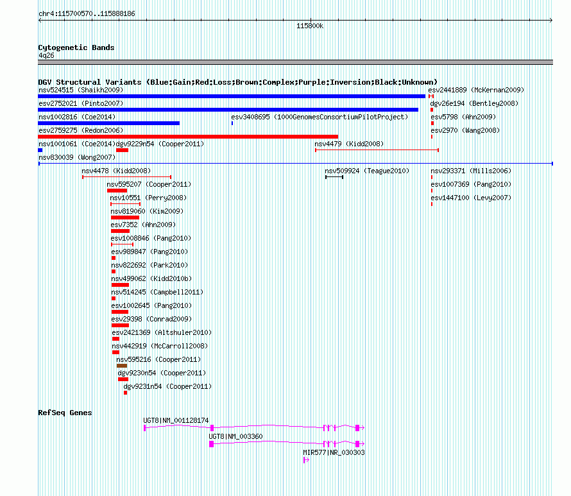
Task: Select esv2421369 (Altshuler2010) label
Action: (162, 332)
